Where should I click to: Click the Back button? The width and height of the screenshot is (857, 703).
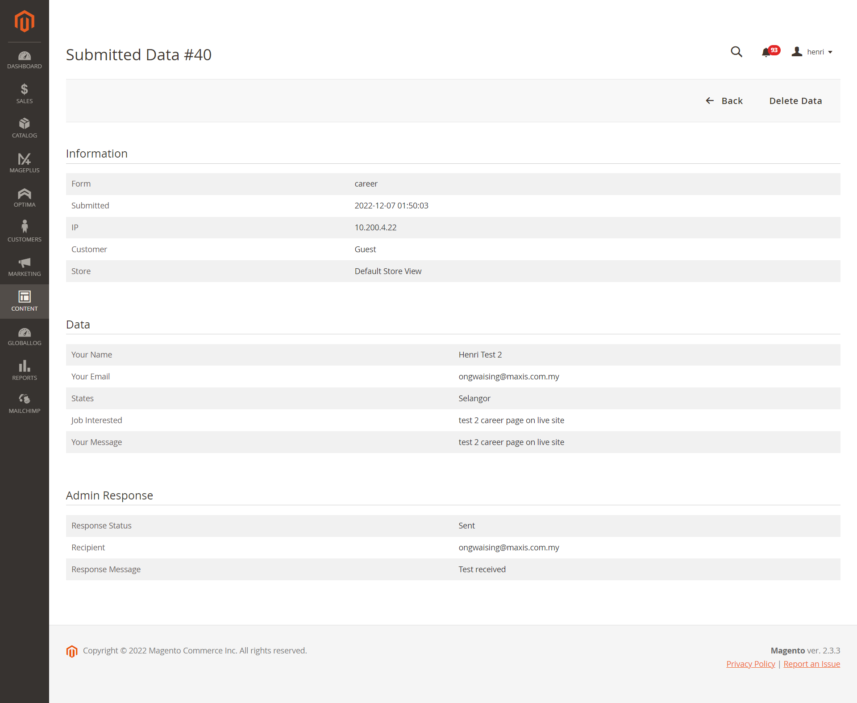pos(724,101)
